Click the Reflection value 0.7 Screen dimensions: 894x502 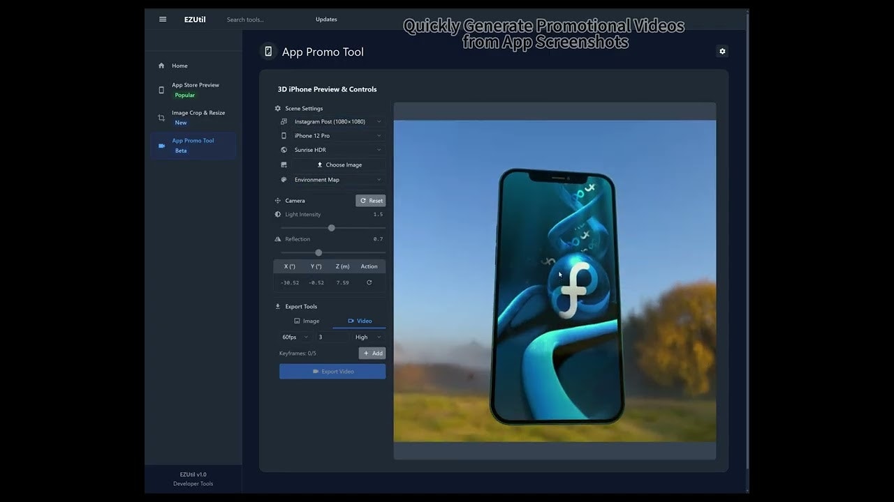(x=378, y=239)
